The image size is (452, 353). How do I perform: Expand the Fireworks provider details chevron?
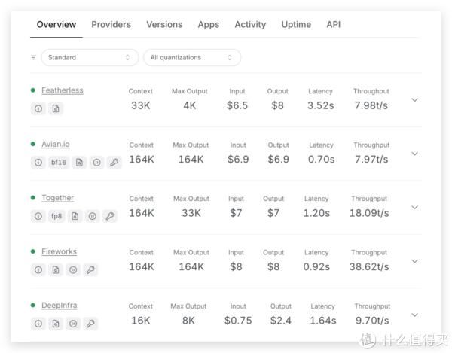tap(414, 261)
